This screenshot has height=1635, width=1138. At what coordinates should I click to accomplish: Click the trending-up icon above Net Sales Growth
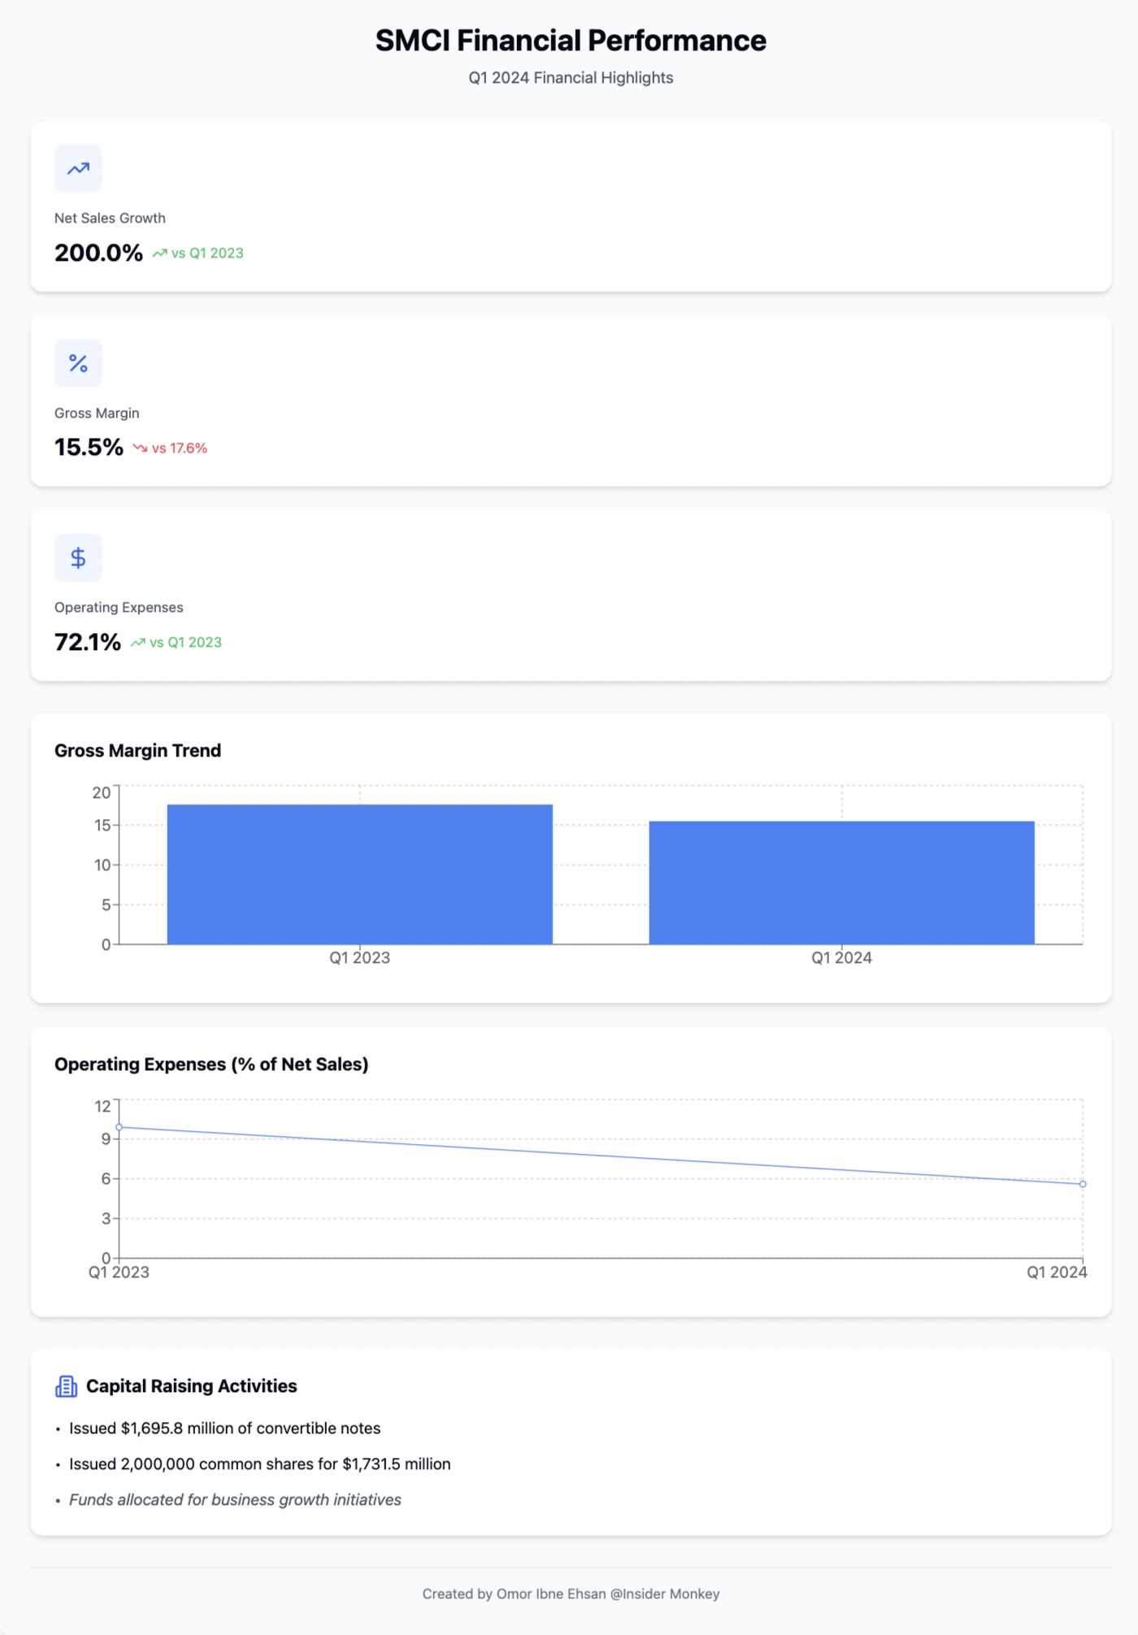pyautogui.click(x=78, y=168)
